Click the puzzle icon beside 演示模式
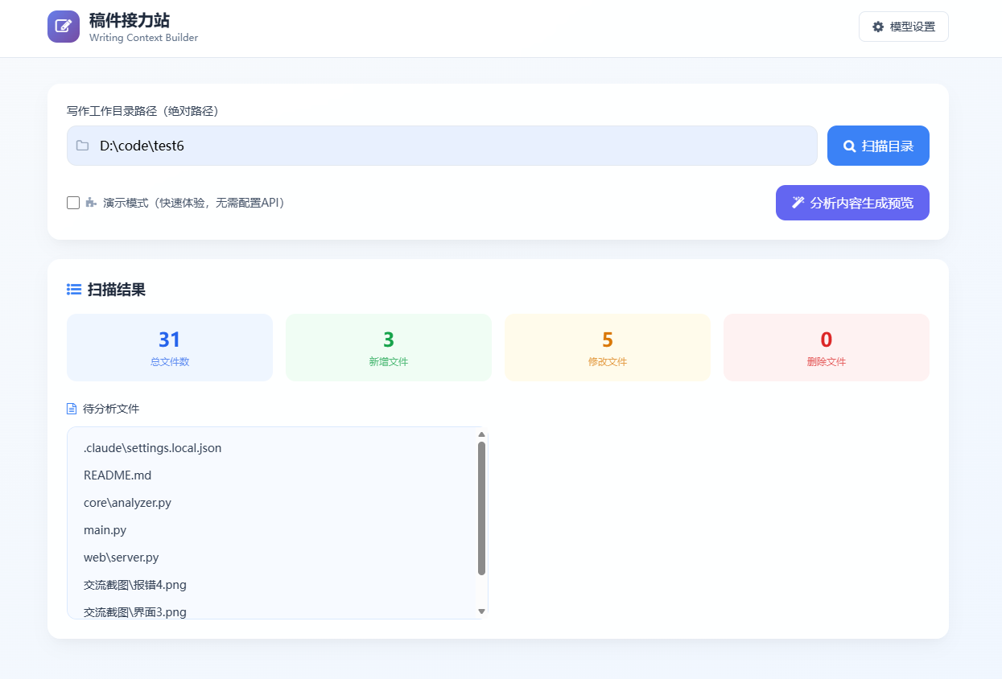The height and width of the screenshot is (679, 1002). [x=91, y=203]
